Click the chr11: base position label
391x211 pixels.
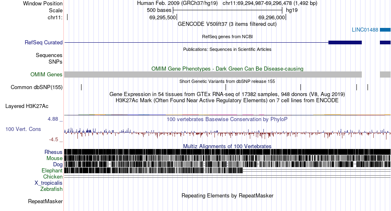[55, 17]
